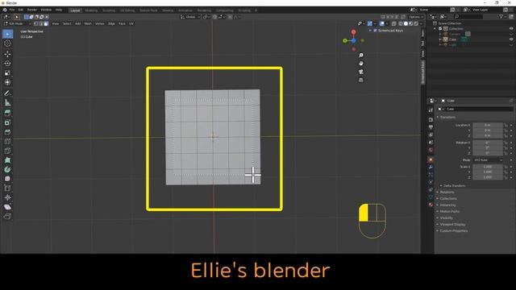Toggle X-ray display button
Screen dimensions: 516x290
pyautogui.click(x=394, y=23)
